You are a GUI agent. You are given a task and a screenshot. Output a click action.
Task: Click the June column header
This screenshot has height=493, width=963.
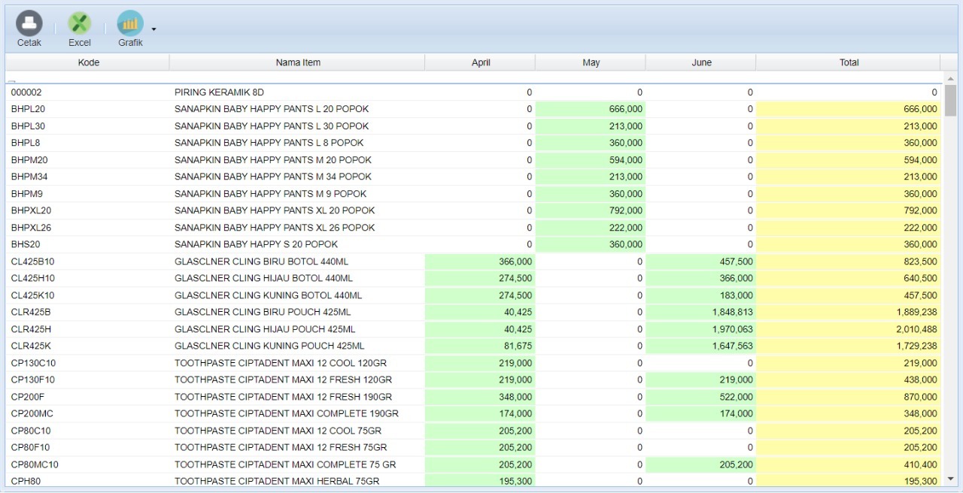701,62
